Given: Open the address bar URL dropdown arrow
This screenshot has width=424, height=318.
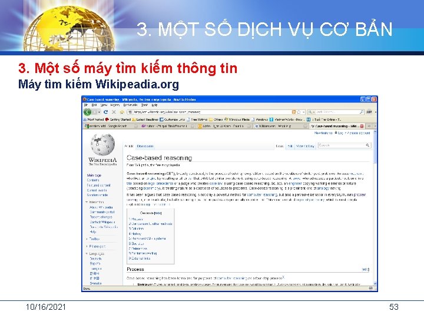Looking at the screenshot, I should coord(304,112).
